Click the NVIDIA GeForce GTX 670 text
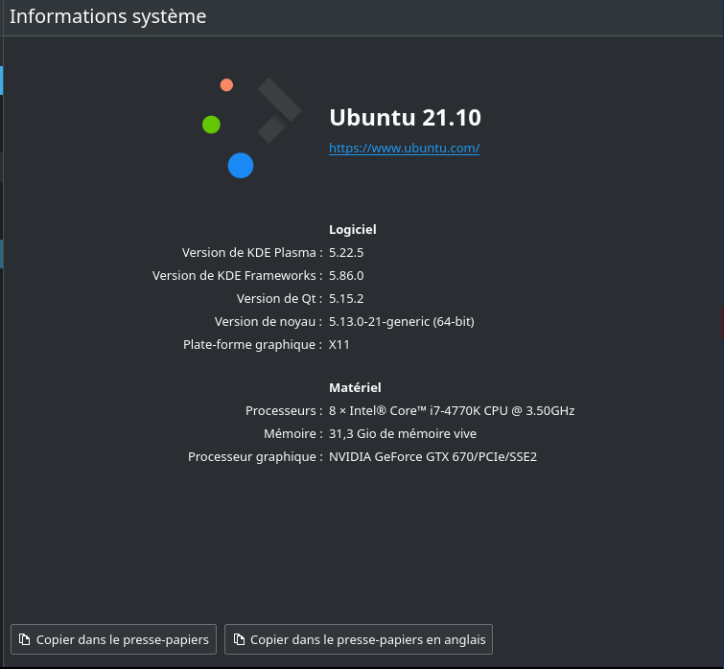Image resolution: width=724 pixels, height=669 pixels. pyautogui.click(x=432, y=456)
